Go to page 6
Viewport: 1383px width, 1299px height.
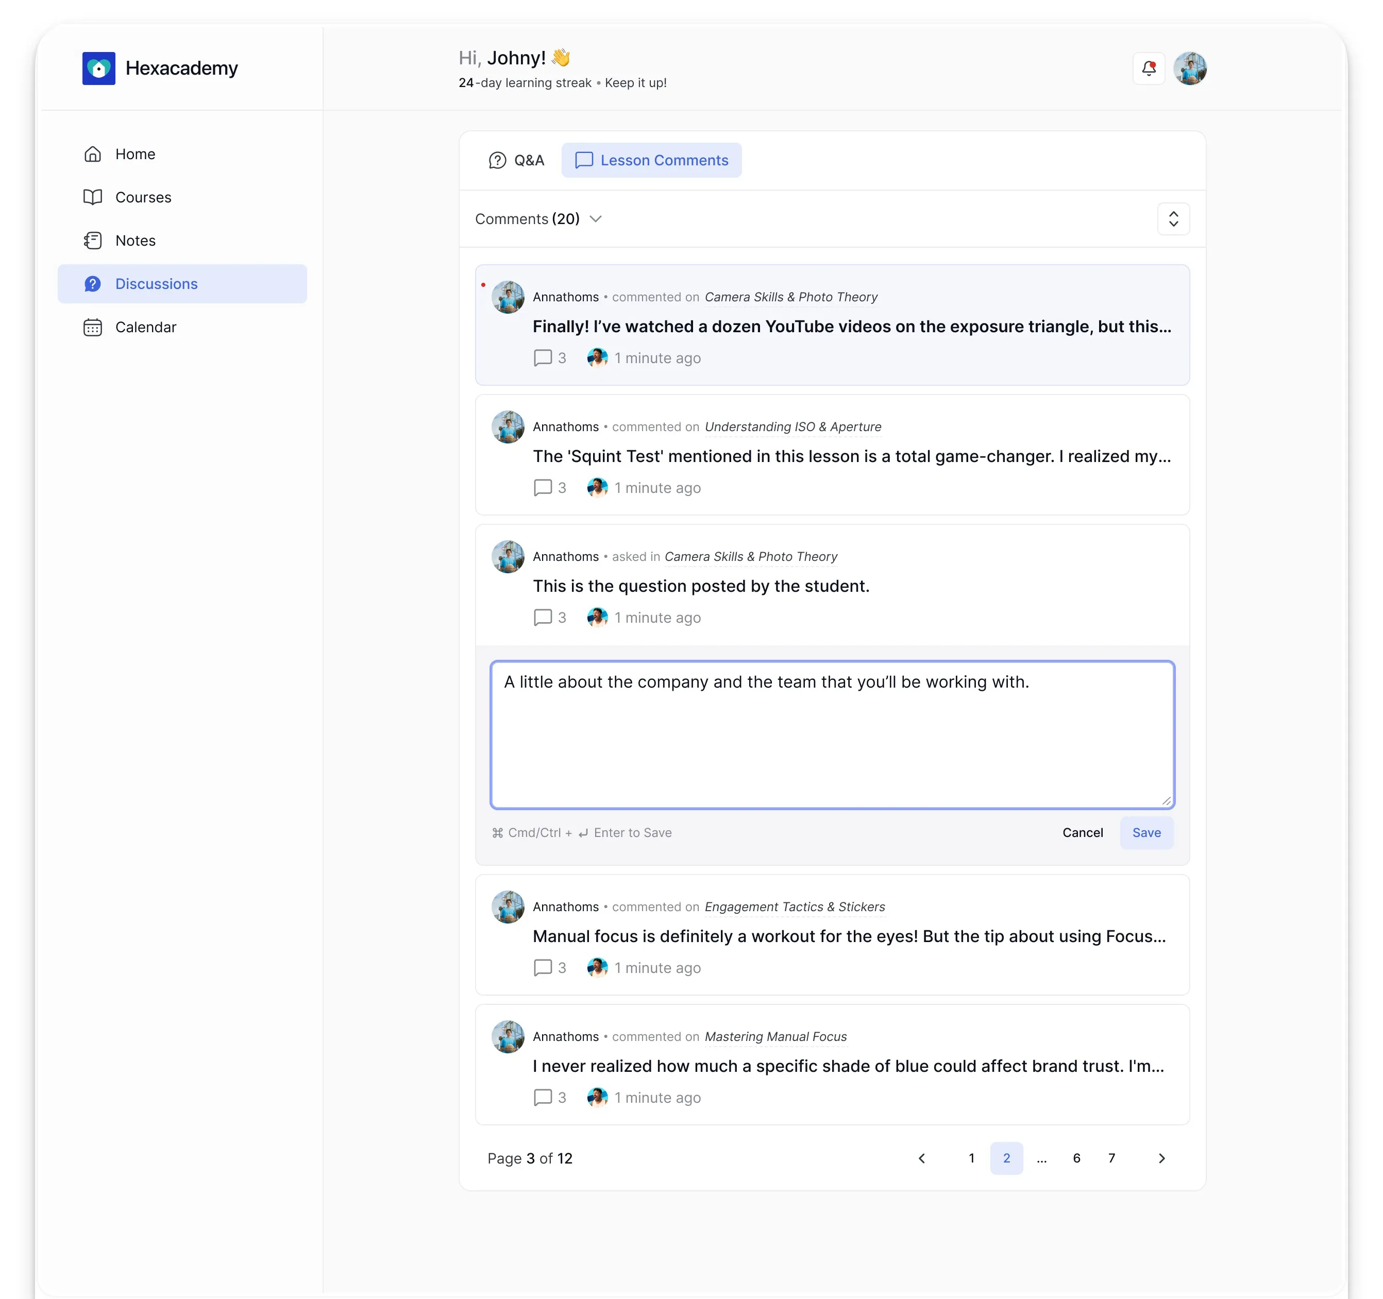(x=1076, y=1158)
